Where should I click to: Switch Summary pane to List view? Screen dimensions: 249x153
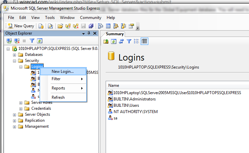[136, 41]
